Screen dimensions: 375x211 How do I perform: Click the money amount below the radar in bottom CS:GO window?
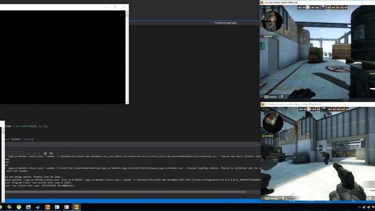[269, 136]
